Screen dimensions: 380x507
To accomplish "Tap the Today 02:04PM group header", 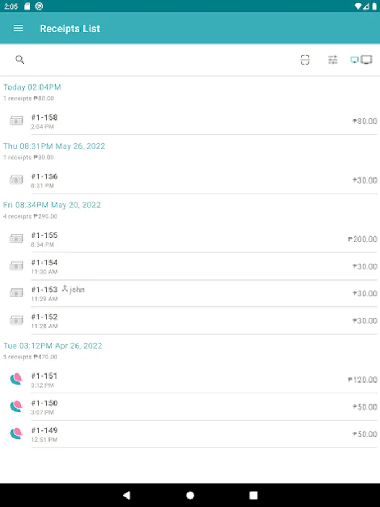I will (x=32, y=87).
